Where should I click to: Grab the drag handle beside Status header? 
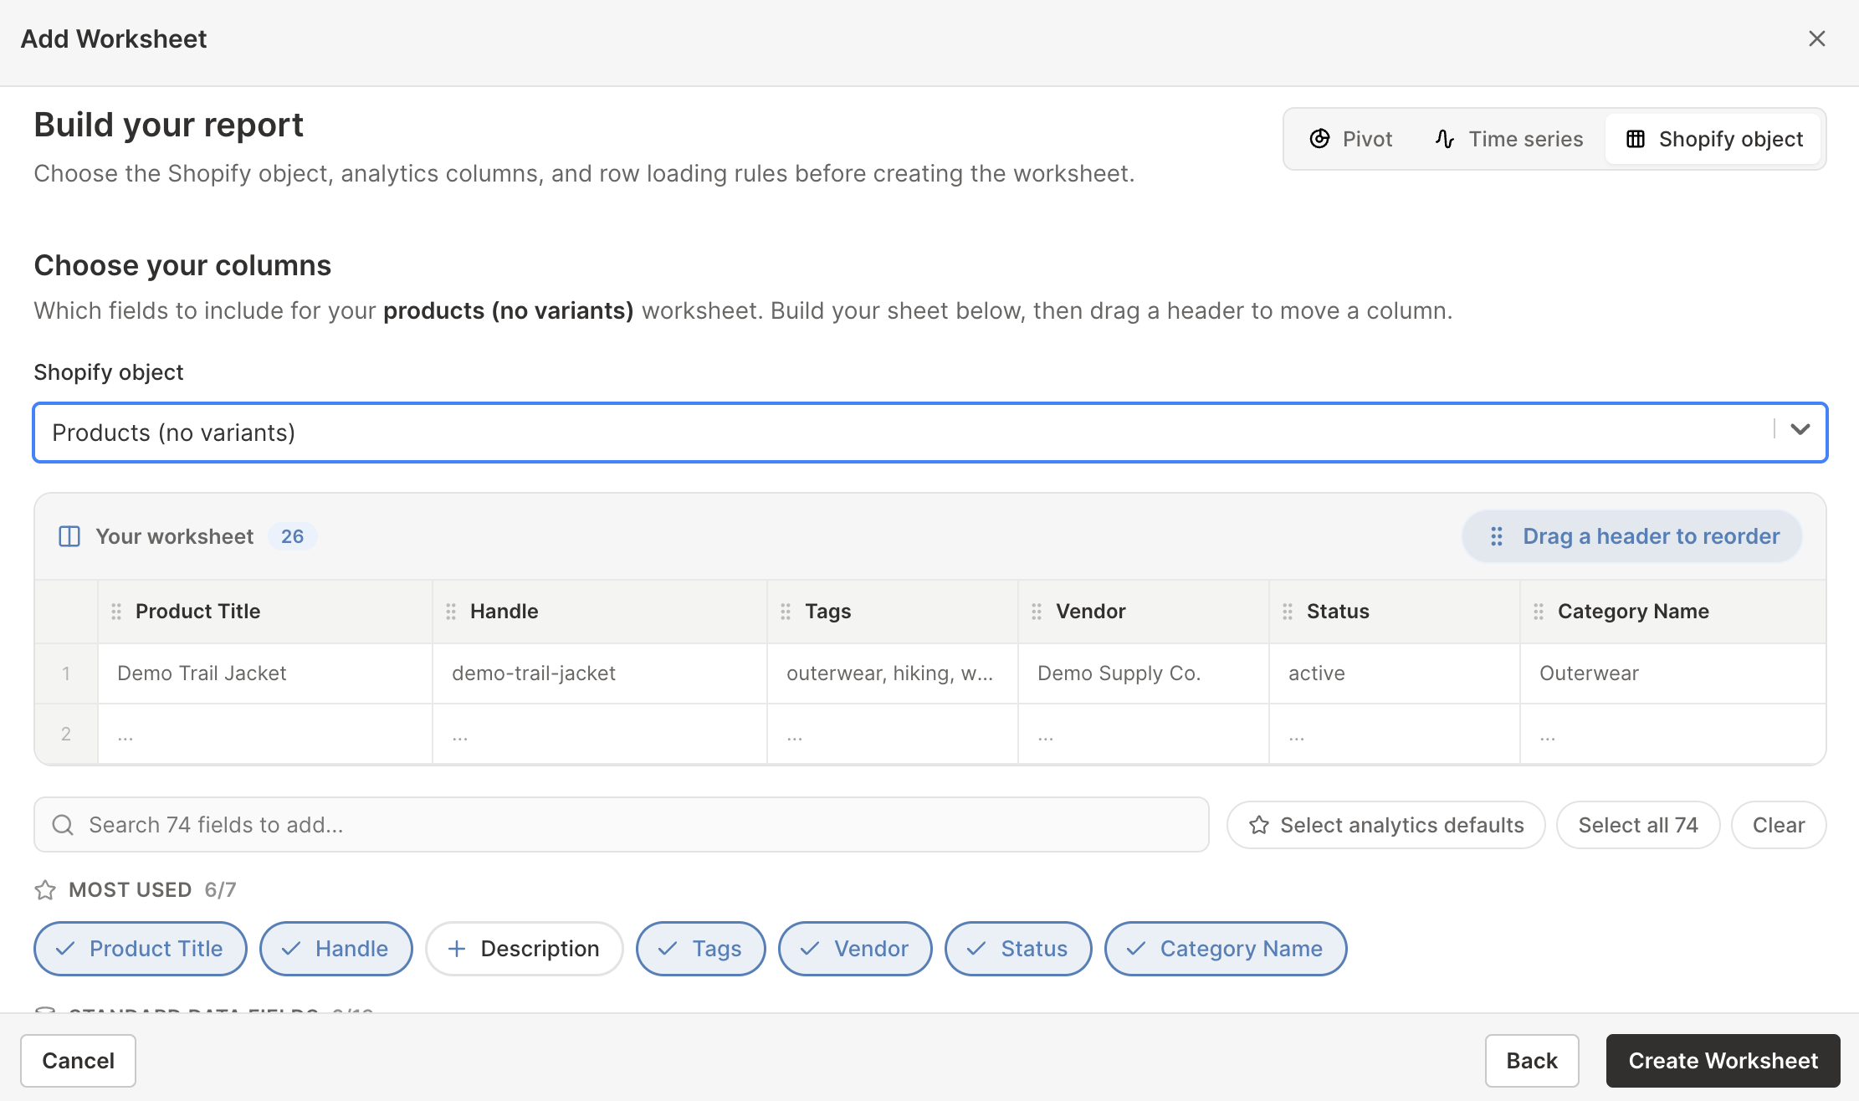1288,612
